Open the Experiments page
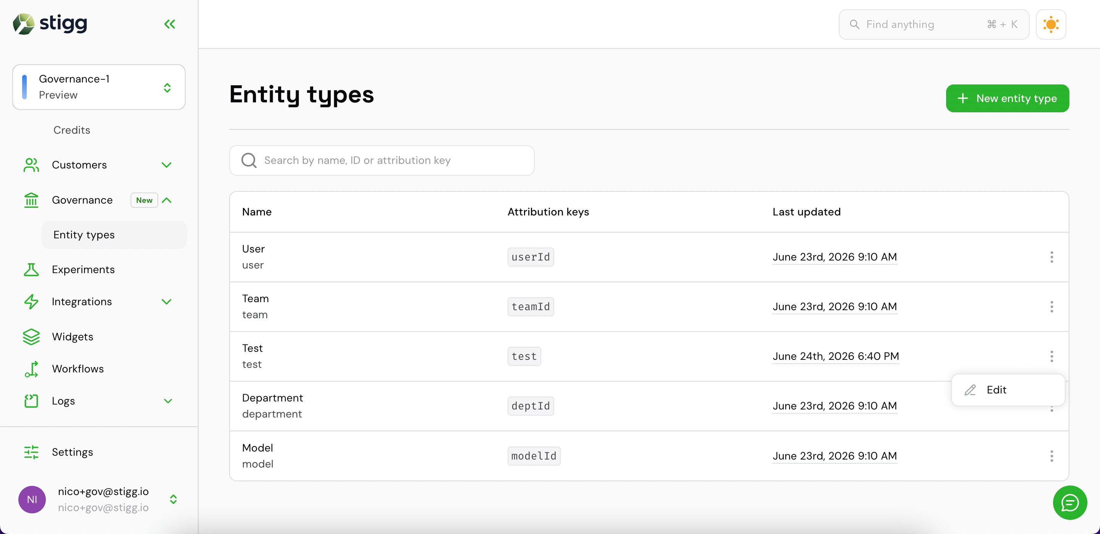This screenshot has width=1100, height=534. click(x=83, y=270)
